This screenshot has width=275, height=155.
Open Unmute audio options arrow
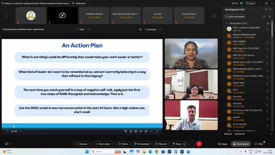click(89, 144)
